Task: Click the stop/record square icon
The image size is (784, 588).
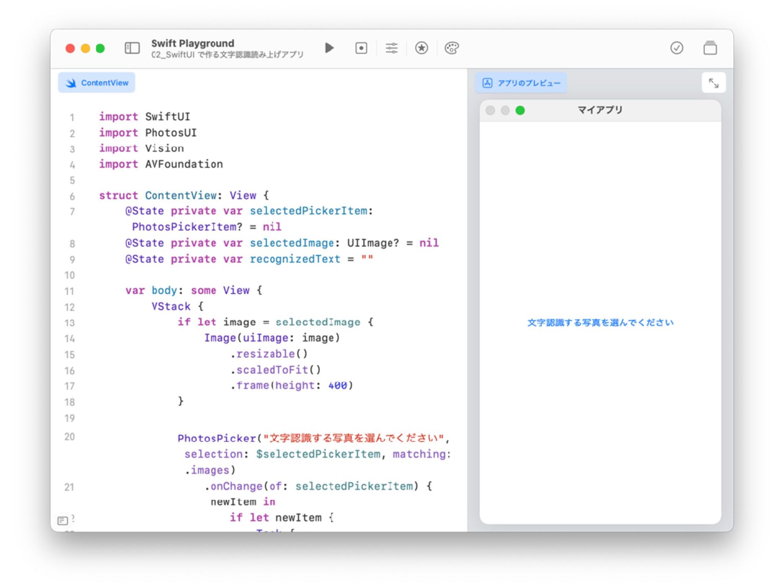Action: pyautogui.click(x=361, y=48)
